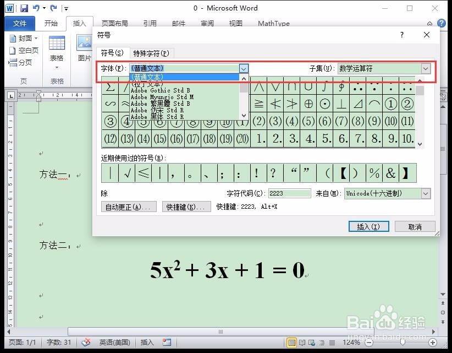Select the circled dot ⊙ symbol
The height and width of the screenshot is (353, 452).
point(325,104)
